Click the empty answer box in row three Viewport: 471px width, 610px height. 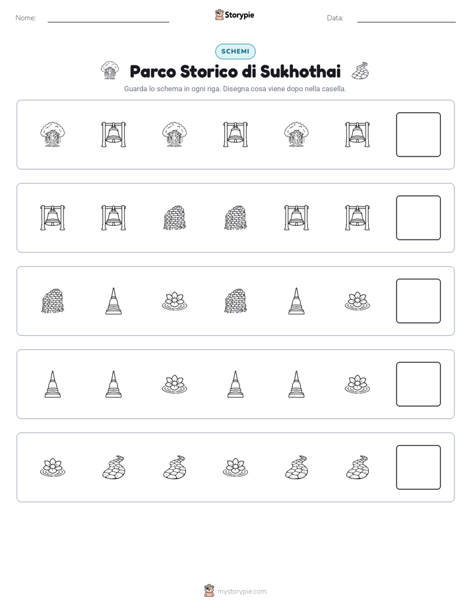click(x=418, y=301)
